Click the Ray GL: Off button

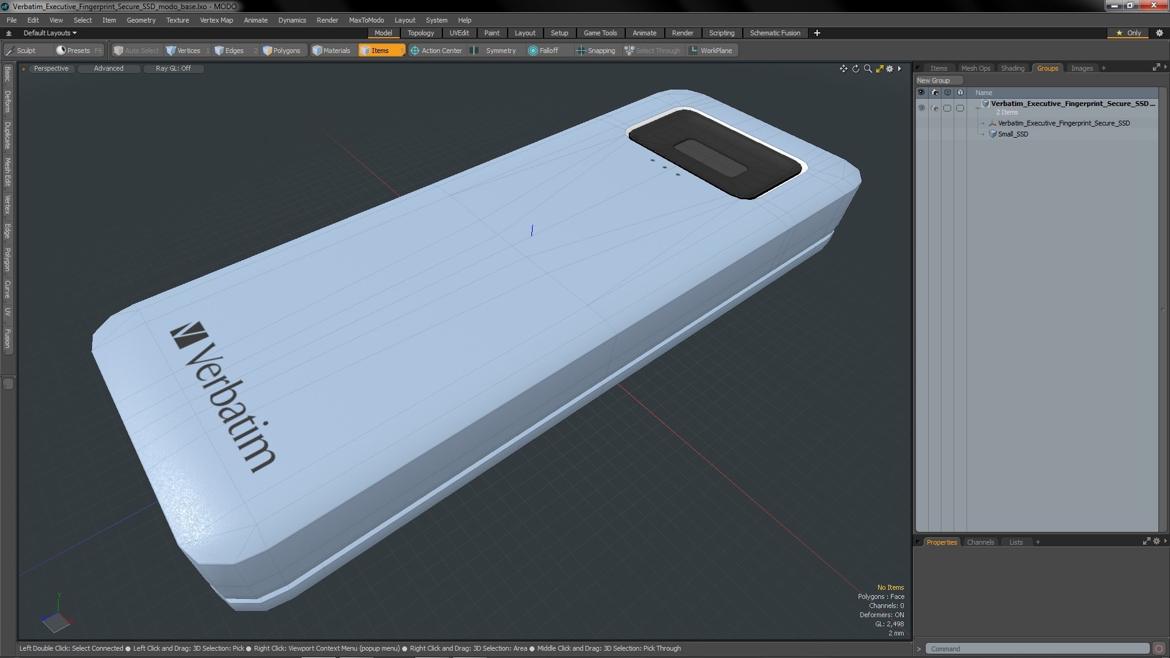click(x=173, y=68)
